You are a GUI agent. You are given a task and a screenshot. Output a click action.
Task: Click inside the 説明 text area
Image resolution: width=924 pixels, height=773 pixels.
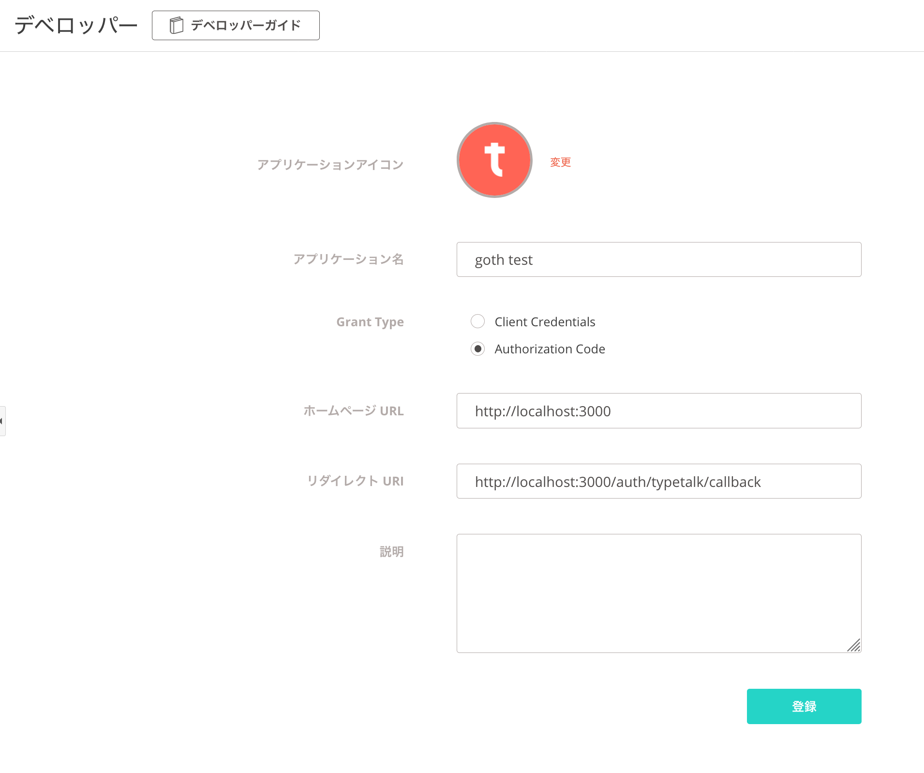[659, 593]
